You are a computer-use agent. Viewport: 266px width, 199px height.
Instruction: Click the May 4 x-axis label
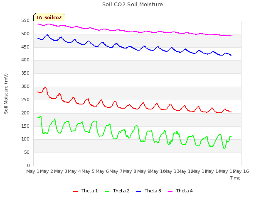point(74,171)
